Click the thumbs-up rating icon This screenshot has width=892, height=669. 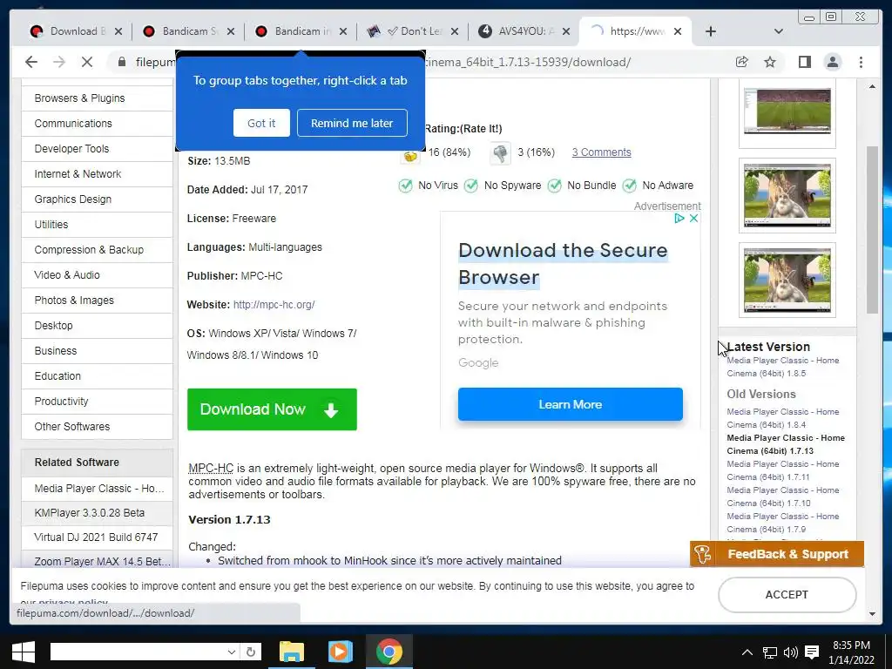tap(410, 153)
